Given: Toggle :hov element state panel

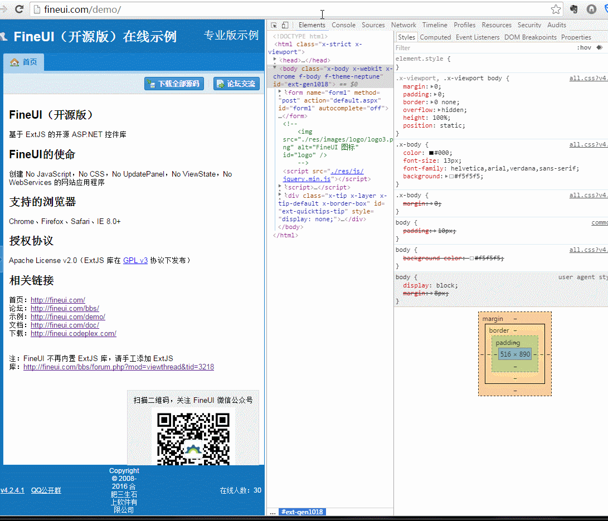Looking at the screenshot, I should (x=584, y=47).
